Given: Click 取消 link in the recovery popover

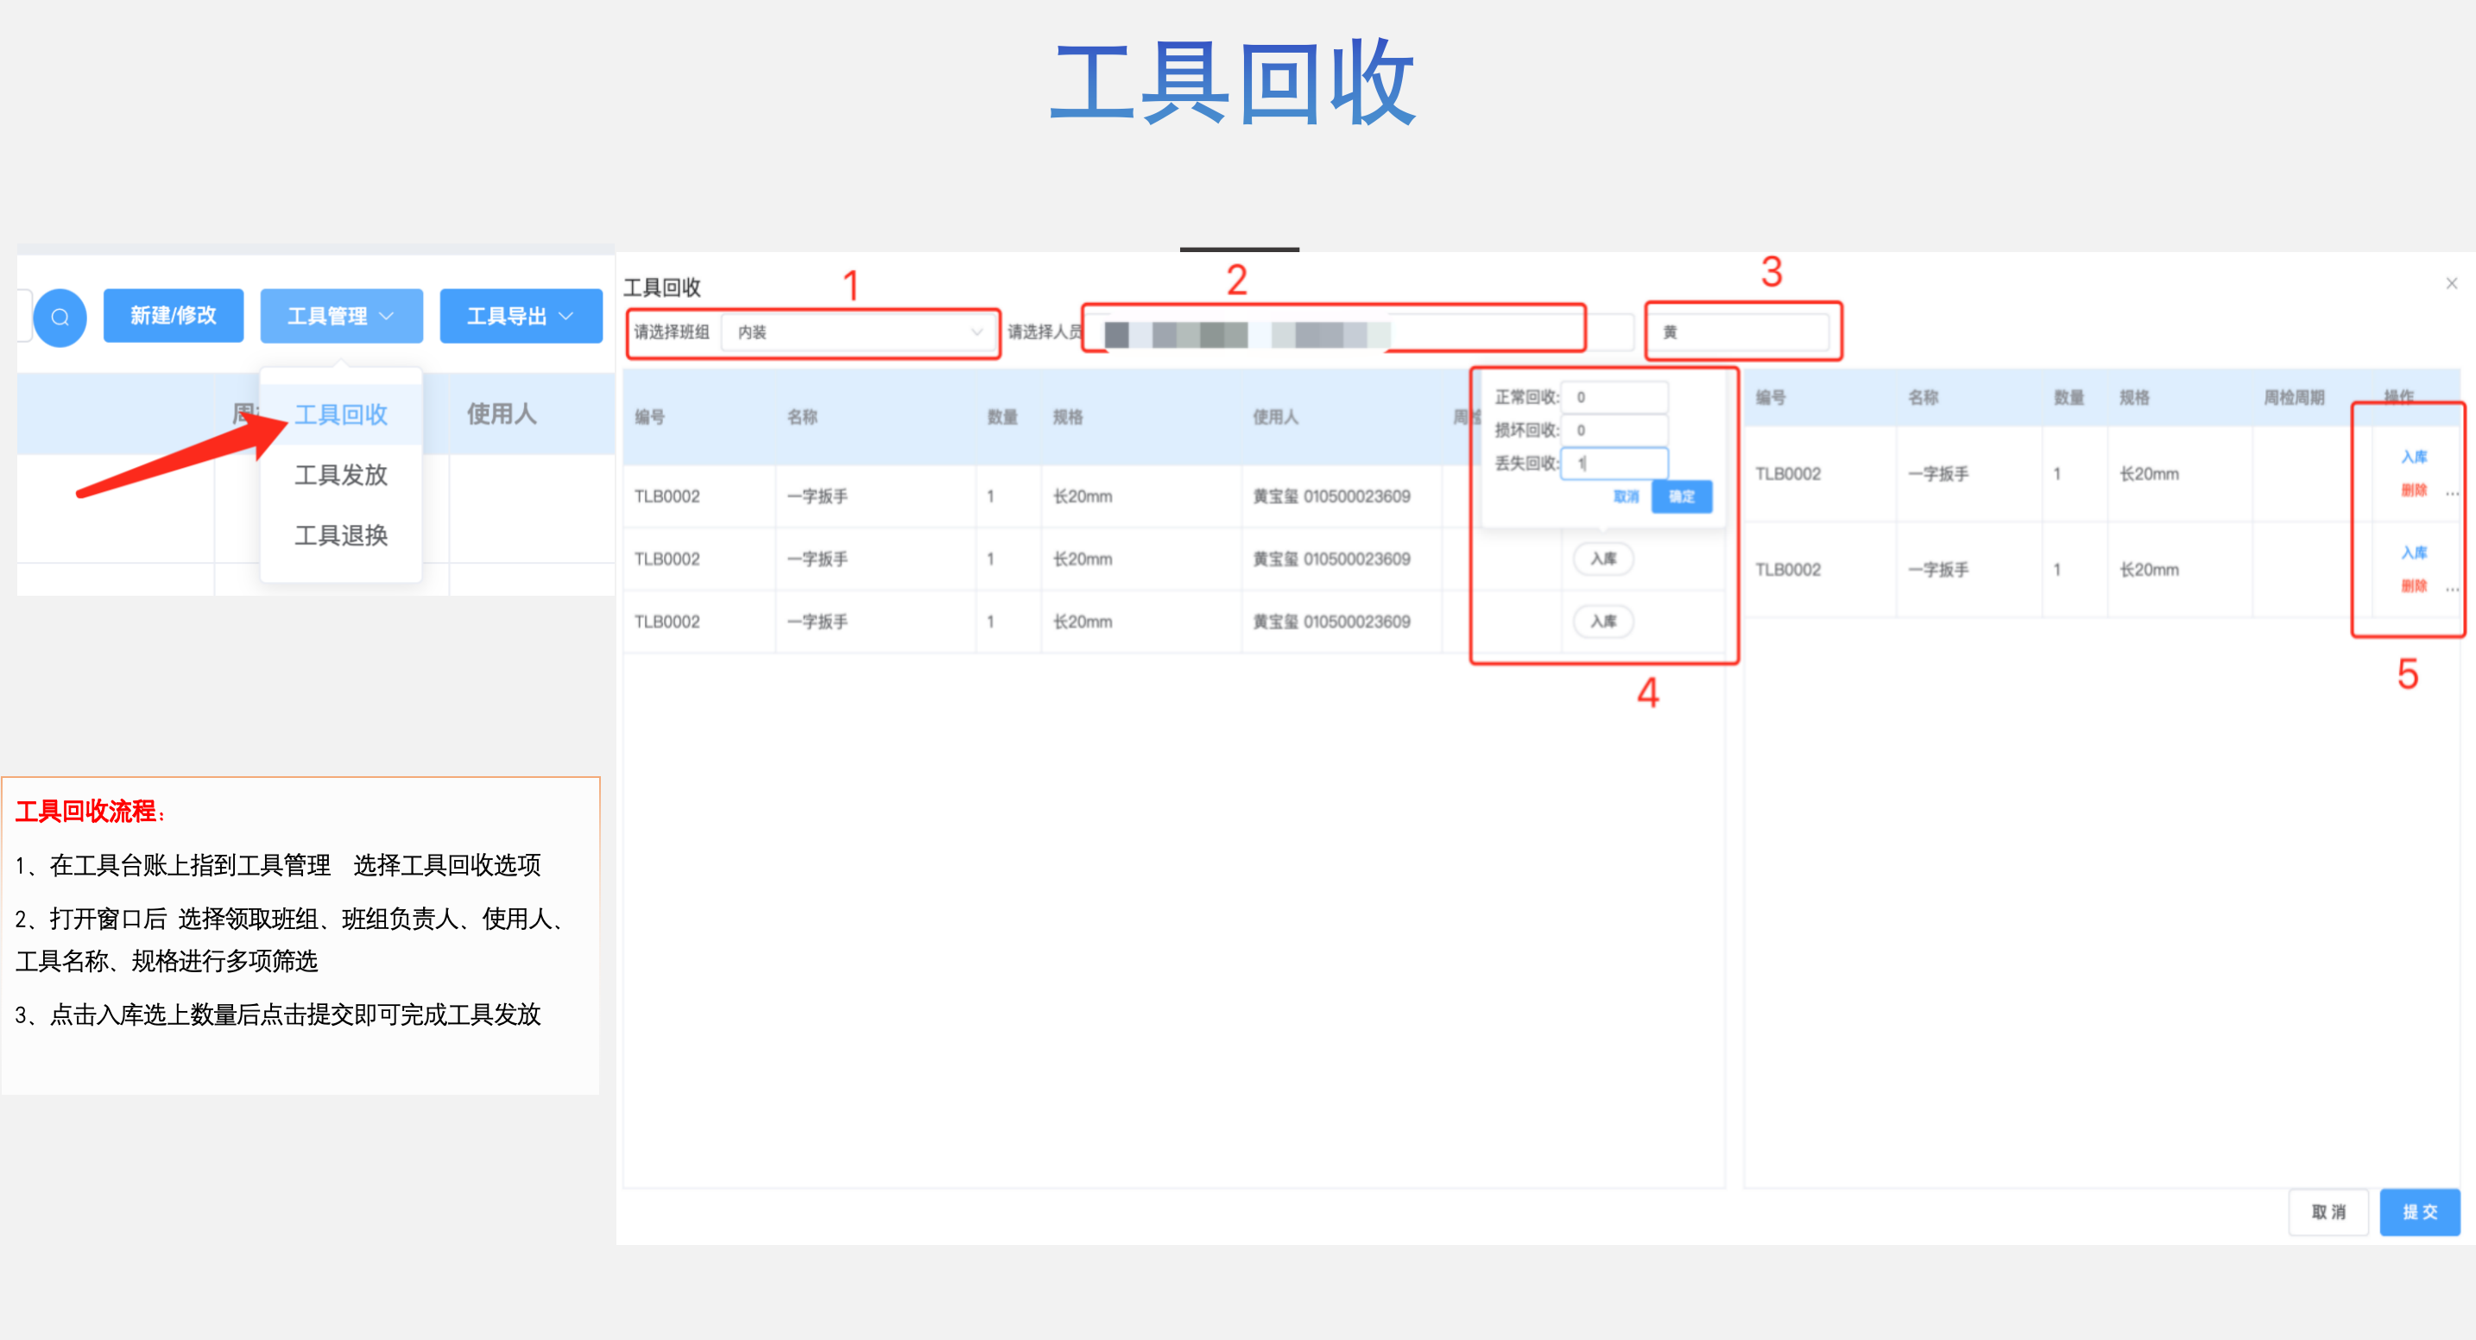Looking at the screenshot, I should click(x=1626, y=497).
